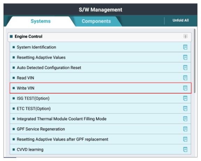Open ETC TEST(Option) document icon

pos(185,108)
